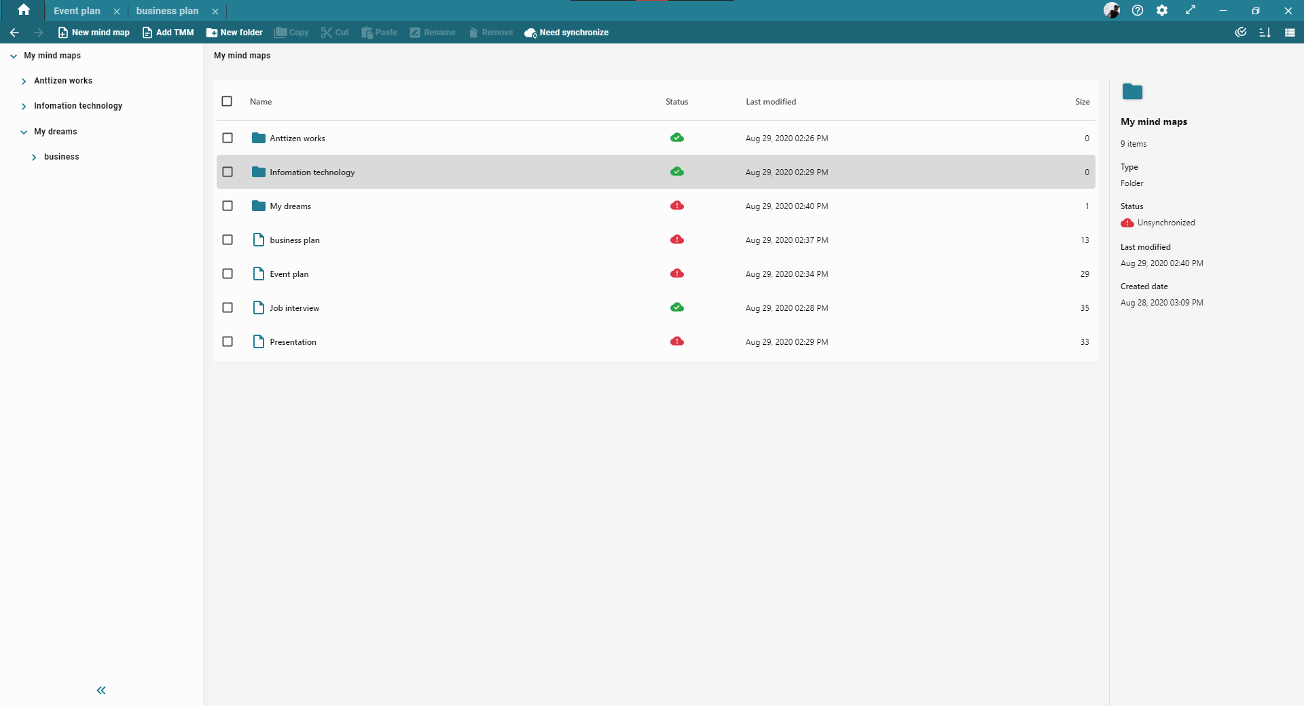Collapse the left sidebar panel
The height and width of the screenshot is (706, 1304).
pos(101,690)
